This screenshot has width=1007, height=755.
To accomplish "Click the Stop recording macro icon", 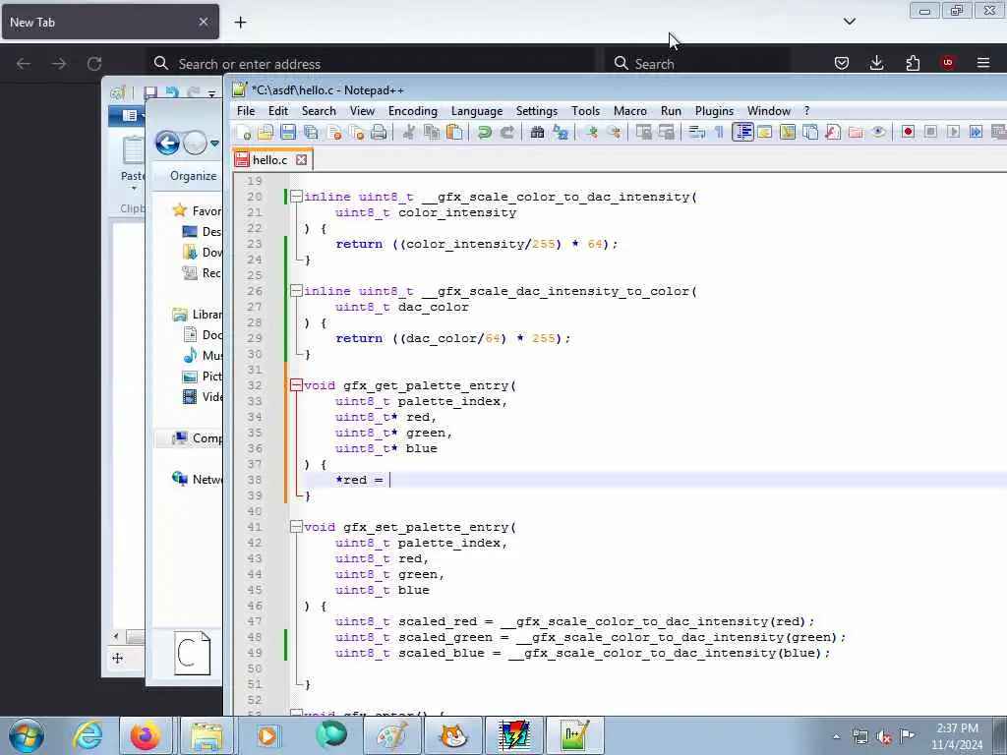I will tap(930, 133).
